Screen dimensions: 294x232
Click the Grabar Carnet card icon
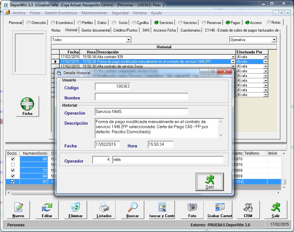coord(220,207)
